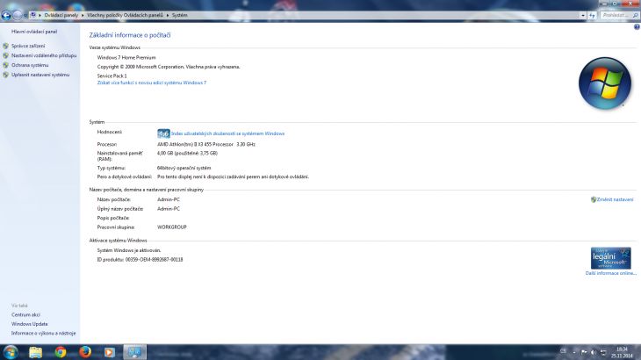Viewport: 641px width, 360px height.
Task: Click the search magnifier icon
Action: [635, 16]
